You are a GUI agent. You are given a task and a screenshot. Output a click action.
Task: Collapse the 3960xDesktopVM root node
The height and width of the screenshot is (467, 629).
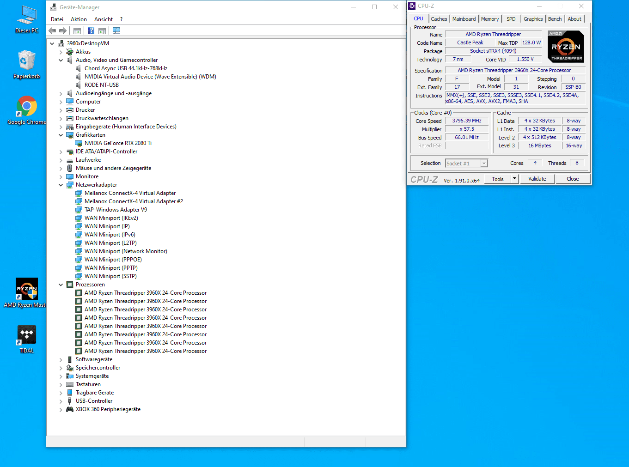(x=52, y=43)
